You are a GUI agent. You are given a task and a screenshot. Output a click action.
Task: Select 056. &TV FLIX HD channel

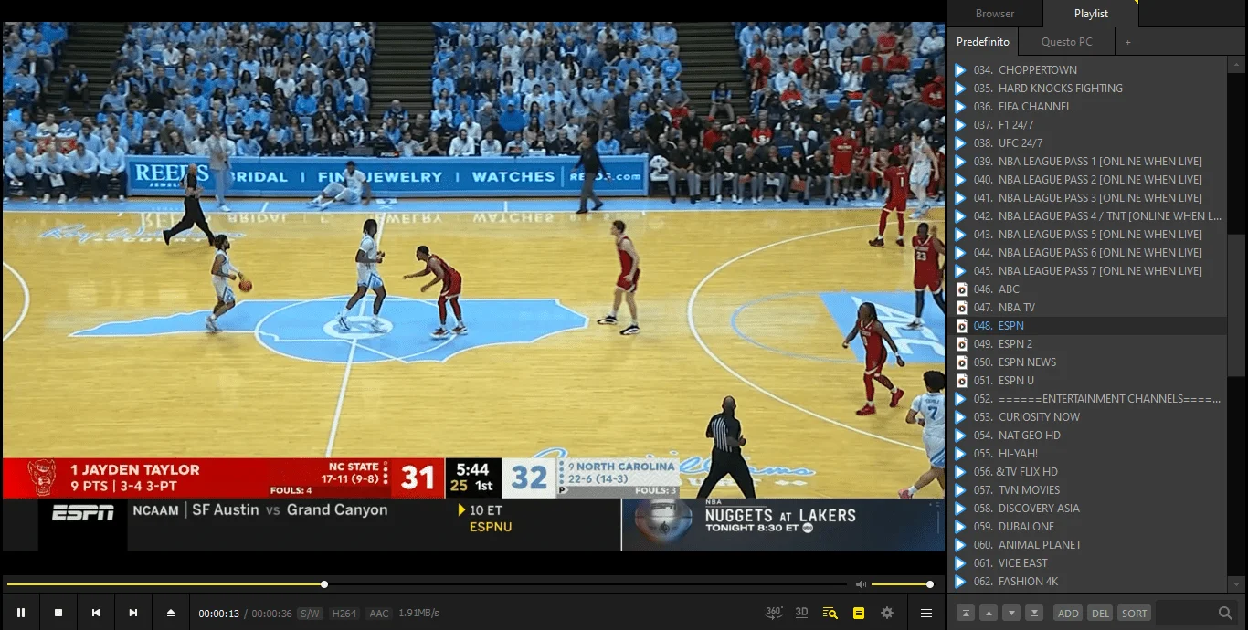[1087, 472]
